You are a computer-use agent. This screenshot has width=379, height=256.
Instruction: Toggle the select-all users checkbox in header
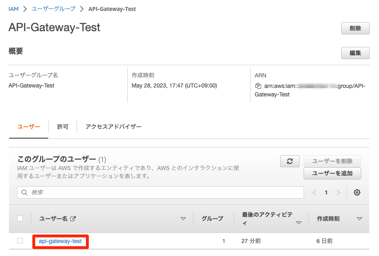tap(20, 218)
